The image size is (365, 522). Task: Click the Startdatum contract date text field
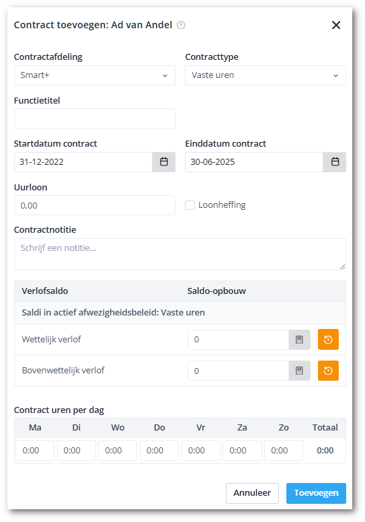pos(83,162)
